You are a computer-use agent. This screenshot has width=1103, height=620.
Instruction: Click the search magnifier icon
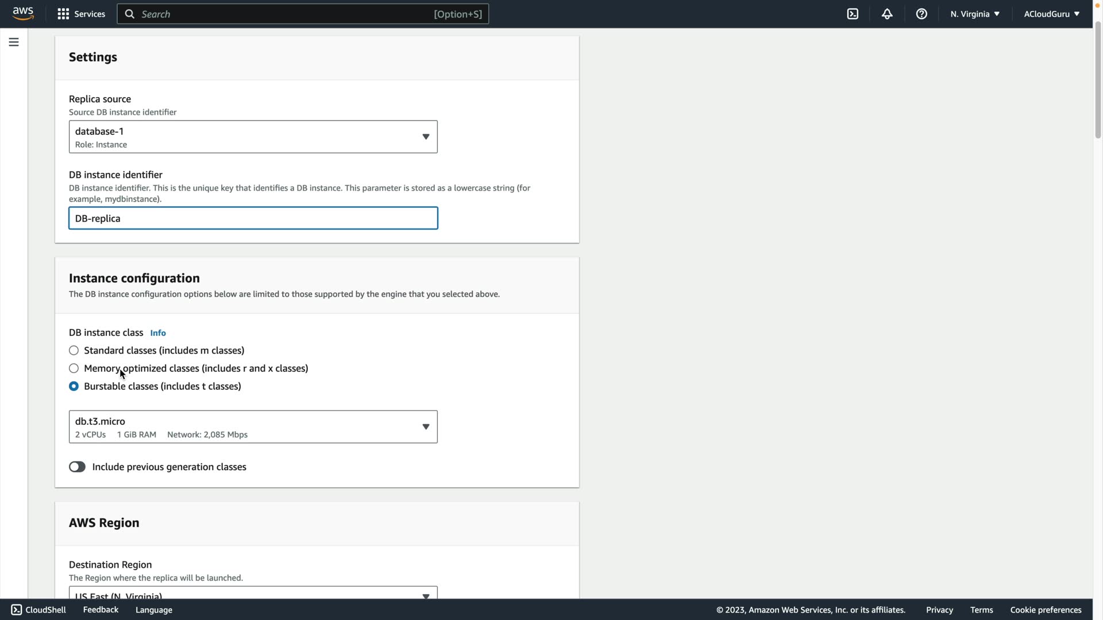point(130,14)
